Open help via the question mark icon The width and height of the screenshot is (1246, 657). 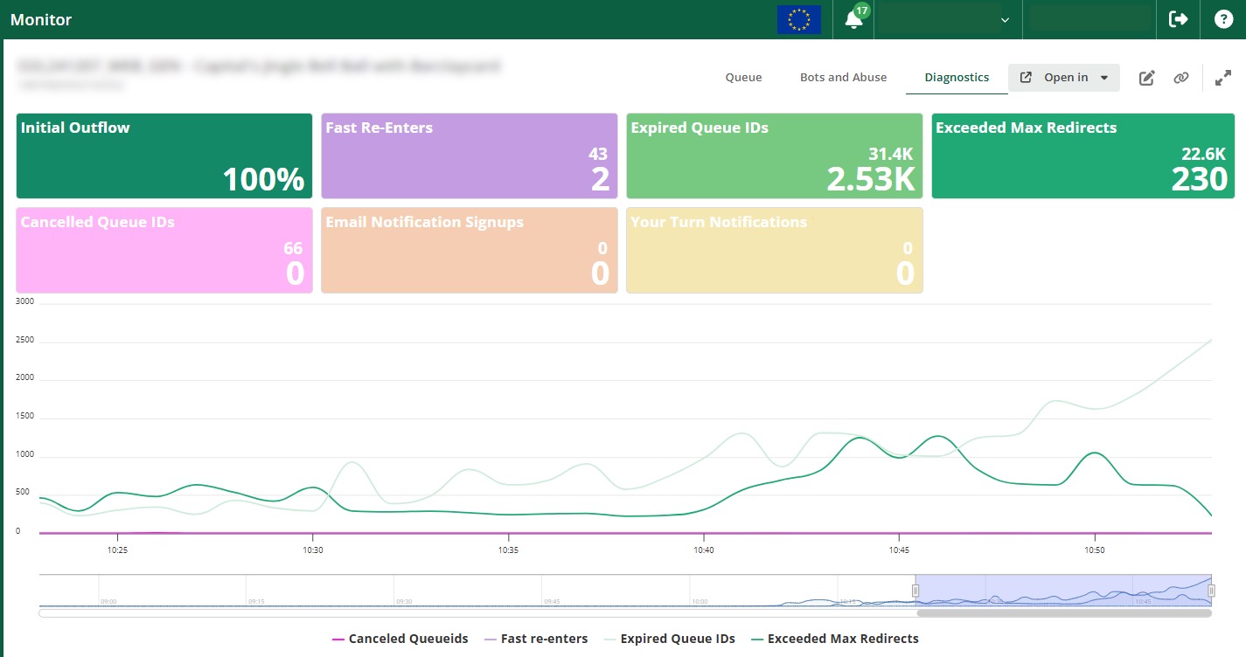(1223, 19)
